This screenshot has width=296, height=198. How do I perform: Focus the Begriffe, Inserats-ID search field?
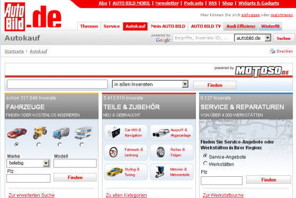click(203, 38)
